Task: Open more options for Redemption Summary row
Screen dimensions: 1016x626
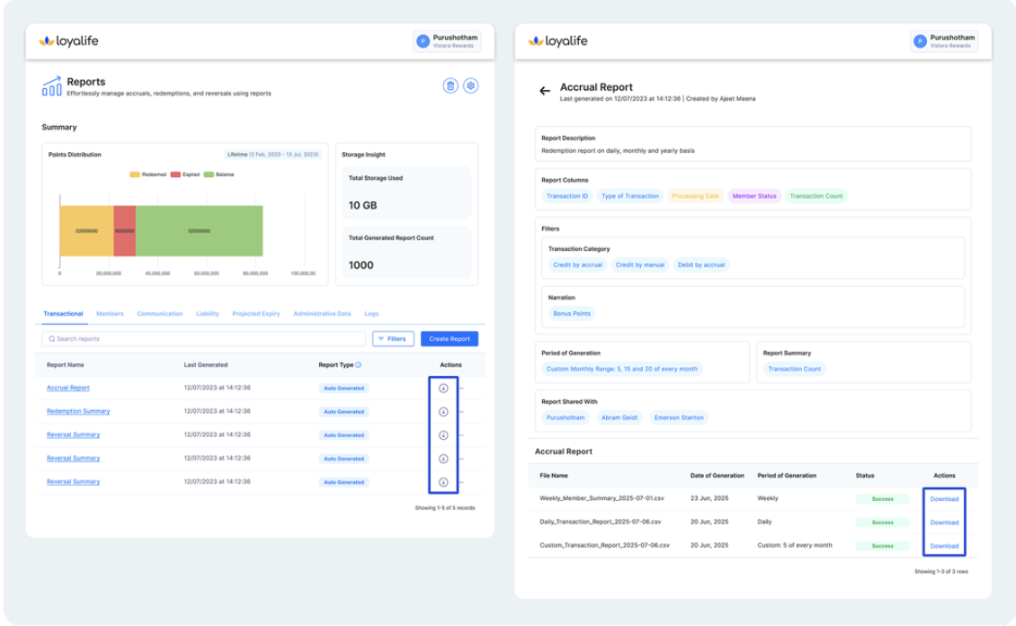Action: coord(461,412)
